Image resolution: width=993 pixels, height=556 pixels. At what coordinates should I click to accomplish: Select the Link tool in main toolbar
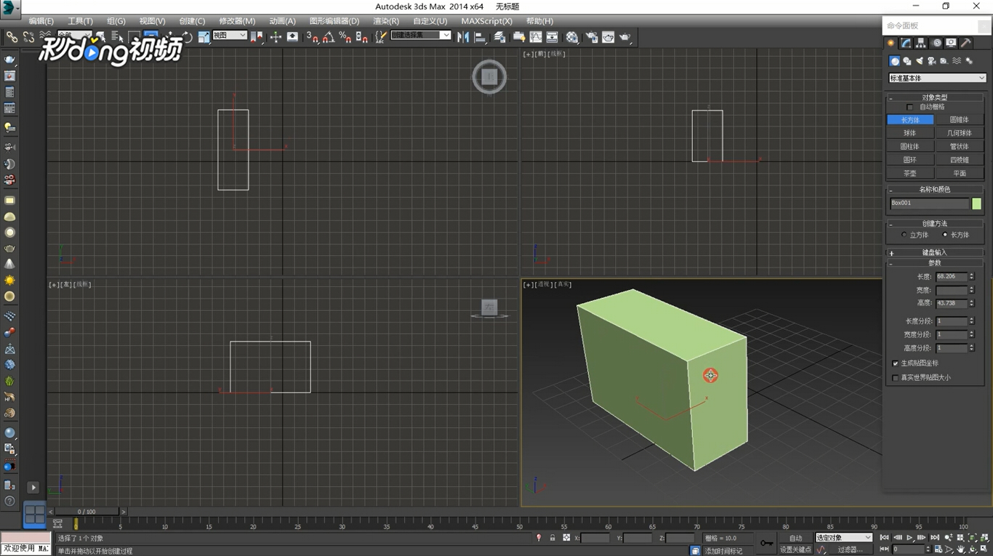pyautogui.click(x=12, y=36)
